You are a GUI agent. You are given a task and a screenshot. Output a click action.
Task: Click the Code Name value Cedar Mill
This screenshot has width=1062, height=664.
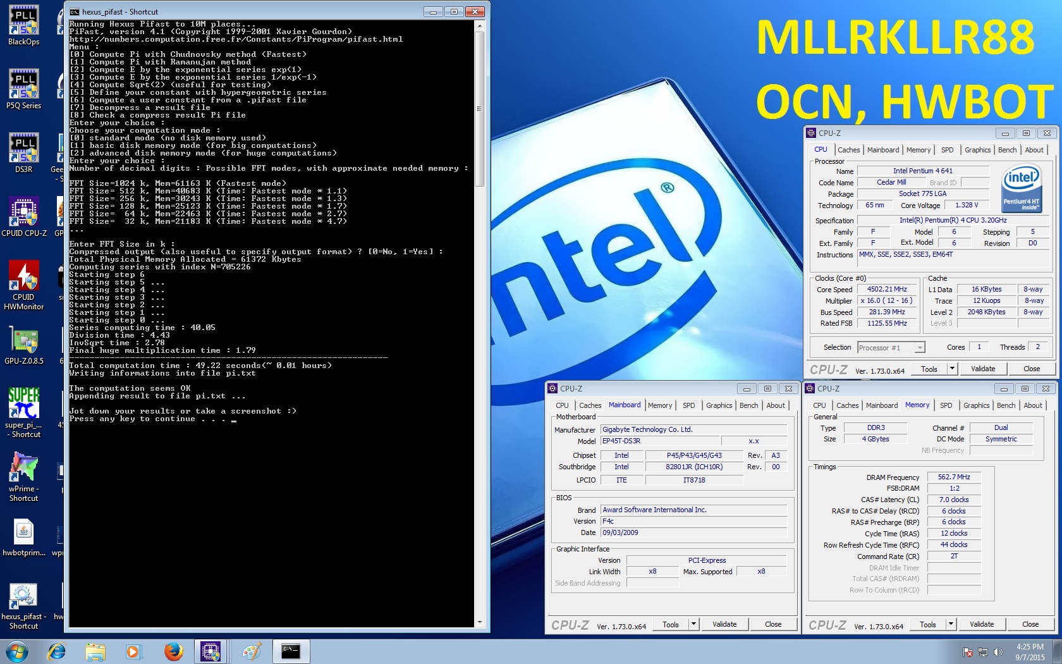[891, 182]
